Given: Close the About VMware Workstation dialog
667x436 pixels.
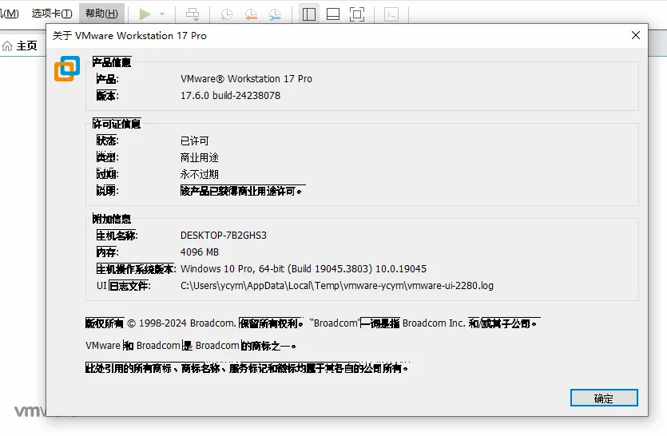Looking at the screenshot, I should tap(636, 35).
